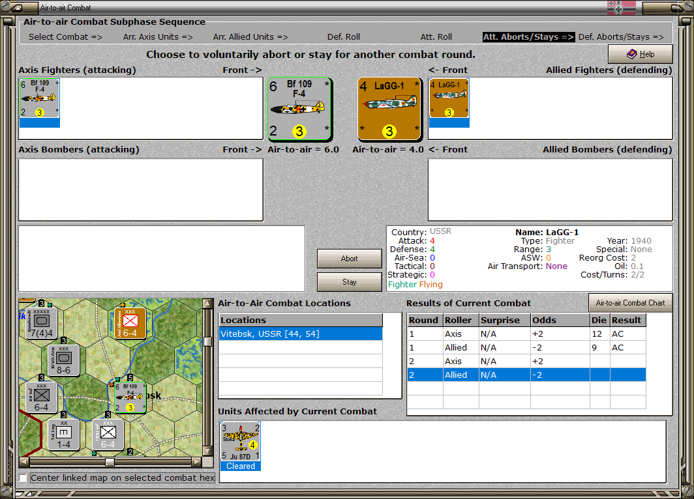Viewport: 694px width, 499px height.
Task: Click the 2nd Siberian 6-4 unit on map
Action: [x=130, y=323]
